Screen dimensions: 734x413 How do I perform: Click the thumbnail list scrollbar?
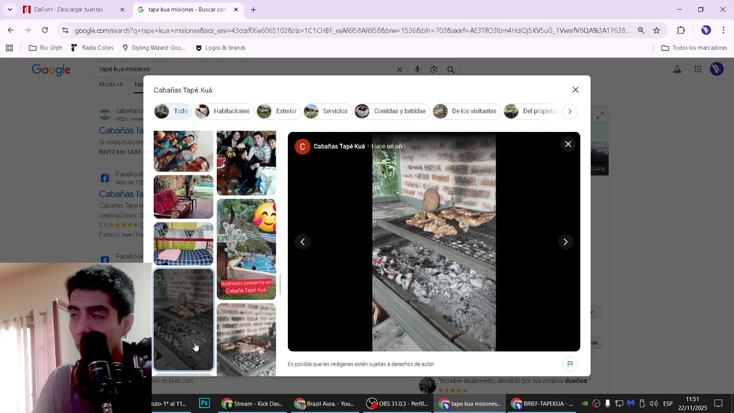coord(280,285)
